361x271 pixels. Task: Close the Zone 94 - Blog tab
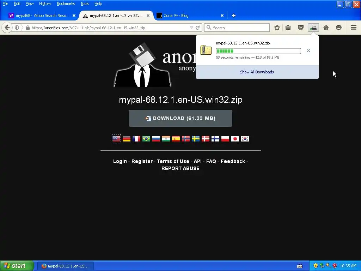tap(222, 16)
